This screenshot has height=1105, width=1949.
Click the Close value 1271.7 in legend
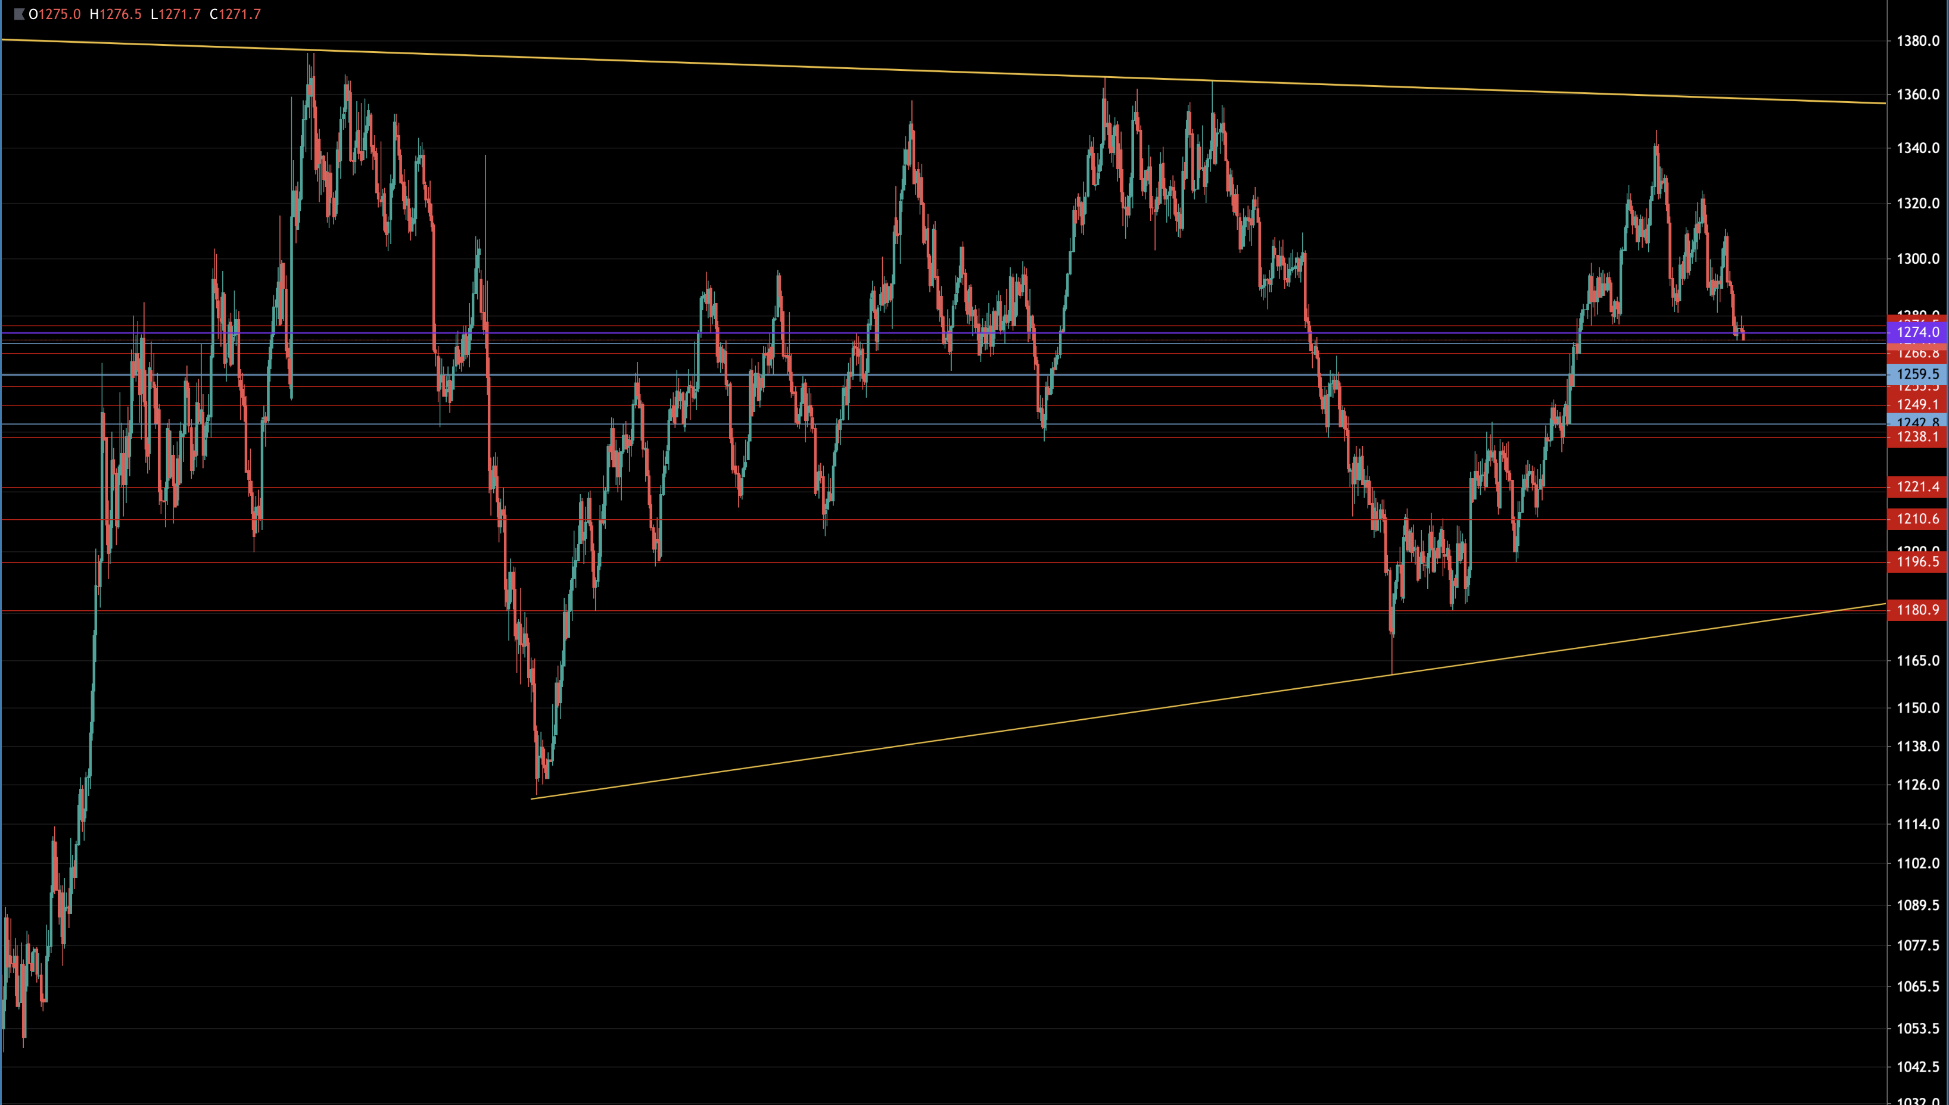click(239, 14)
